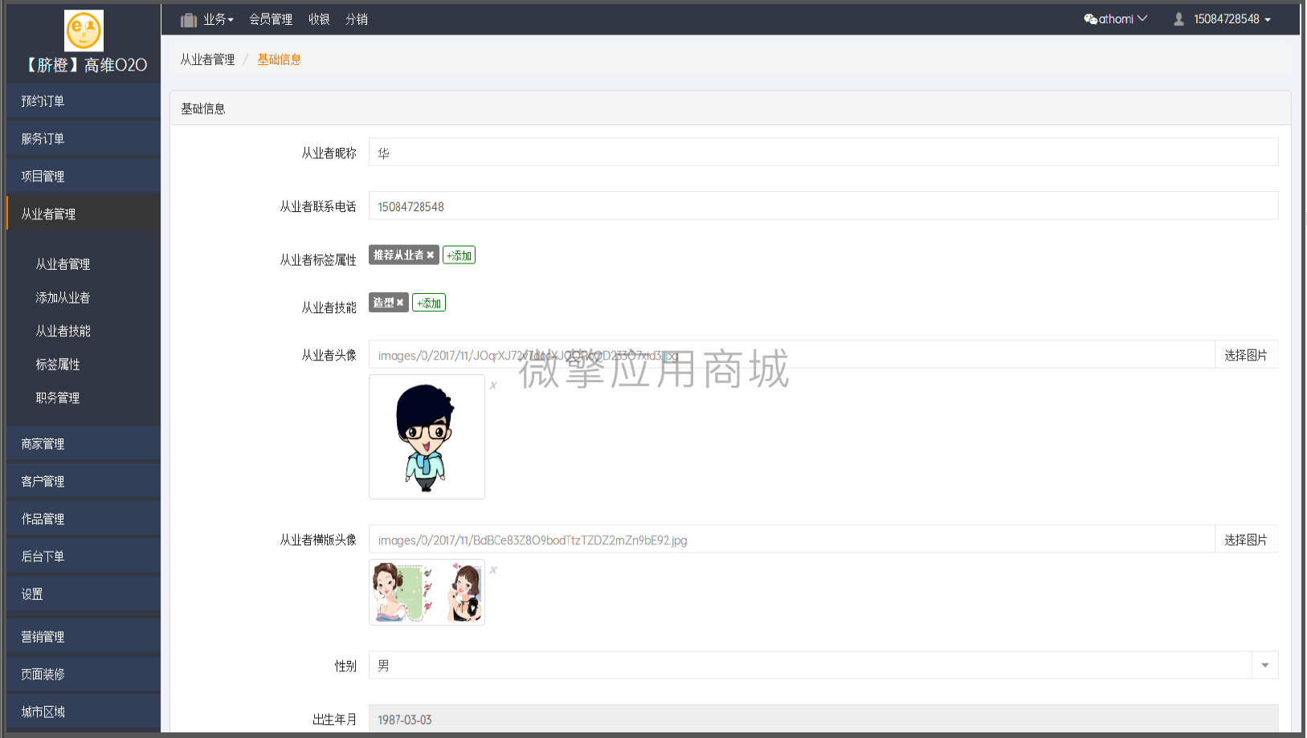This screenshot has width=1307, height=738.
Task: Collapse the 从业者管理 sidebar section
Action: point(84,214)
